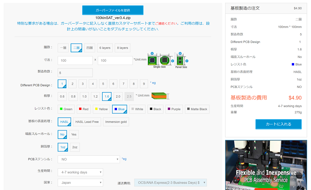
Task: Enable Yes for edge through-hole
Action: click(x=74, y=134)
